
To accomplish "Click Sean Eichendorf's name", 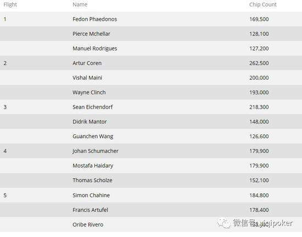I will coord(92,107).
